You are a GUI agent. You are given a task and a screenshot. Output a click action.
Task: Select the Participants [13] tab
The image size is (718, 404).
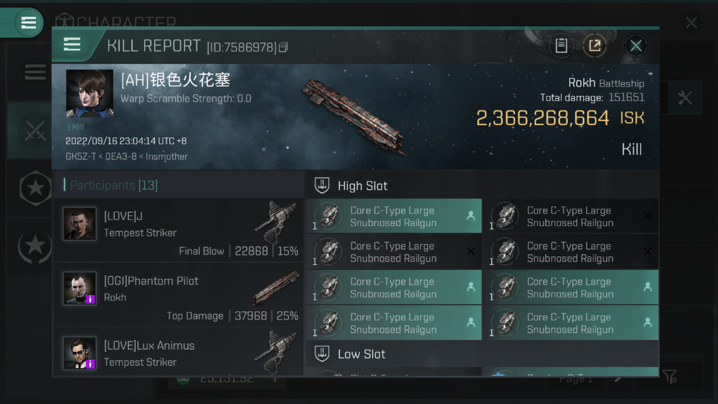pos(114,185)
